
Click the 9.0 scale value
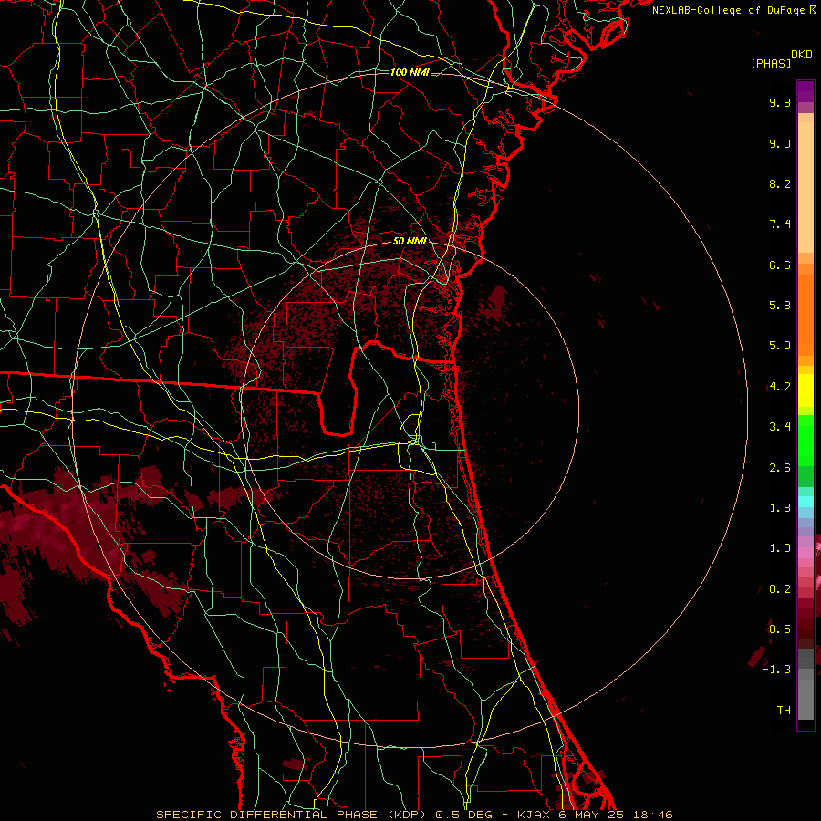click(780, 143)
